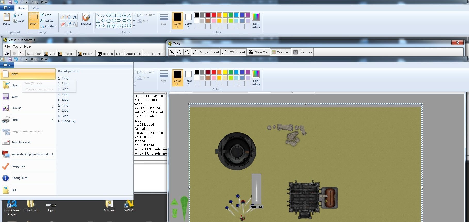Expand the Shapes gallery with the More arrow
This screenshot has width=469, height=222.
134,25
